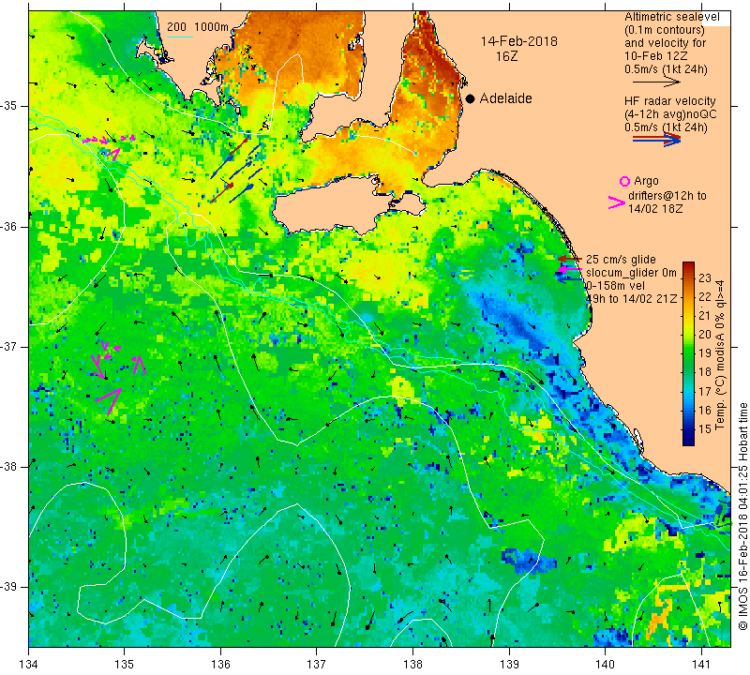Viewport: 750px width, 675px height.
Task: Click the 139 longitude axis label
Action: [x=509, y=664]
